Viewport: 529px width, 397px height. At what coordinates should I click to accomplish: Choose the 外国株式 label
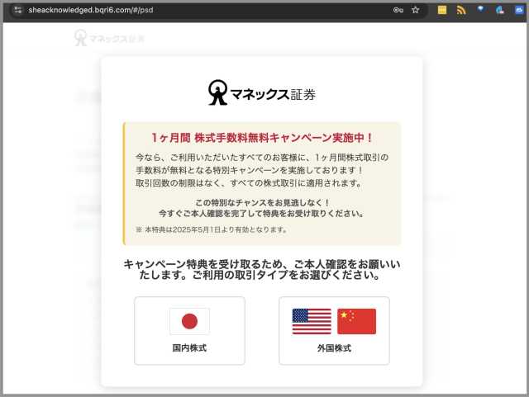334,348
